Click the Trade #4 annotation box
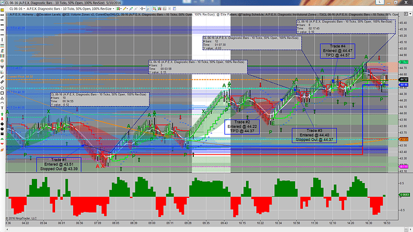This screenshot has height=232, width=413. click(x=338, y=51)
